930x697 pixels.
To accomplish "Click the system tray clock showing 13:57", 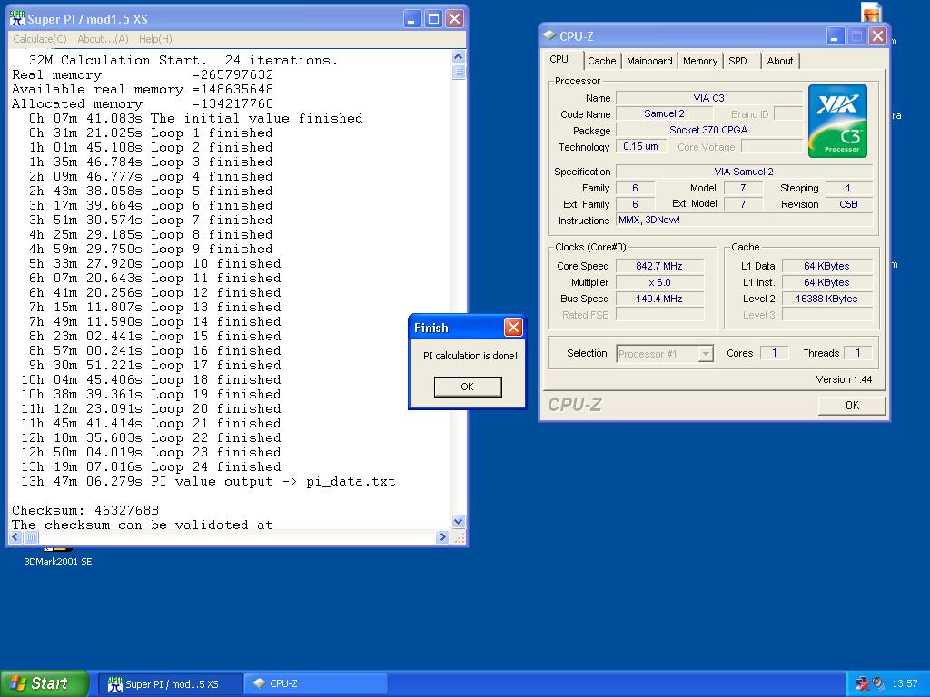I will (905, 684).
